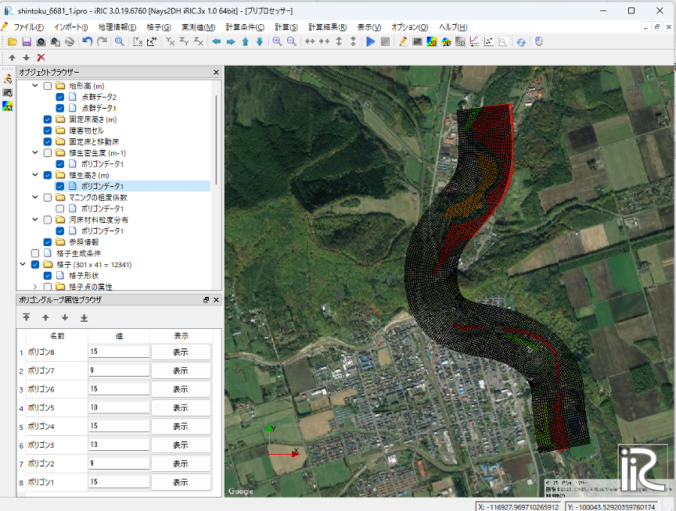Viewport: 676px width, 511px height.
Task: Click the blue move-left arrow icon
Action: [217, 41]
